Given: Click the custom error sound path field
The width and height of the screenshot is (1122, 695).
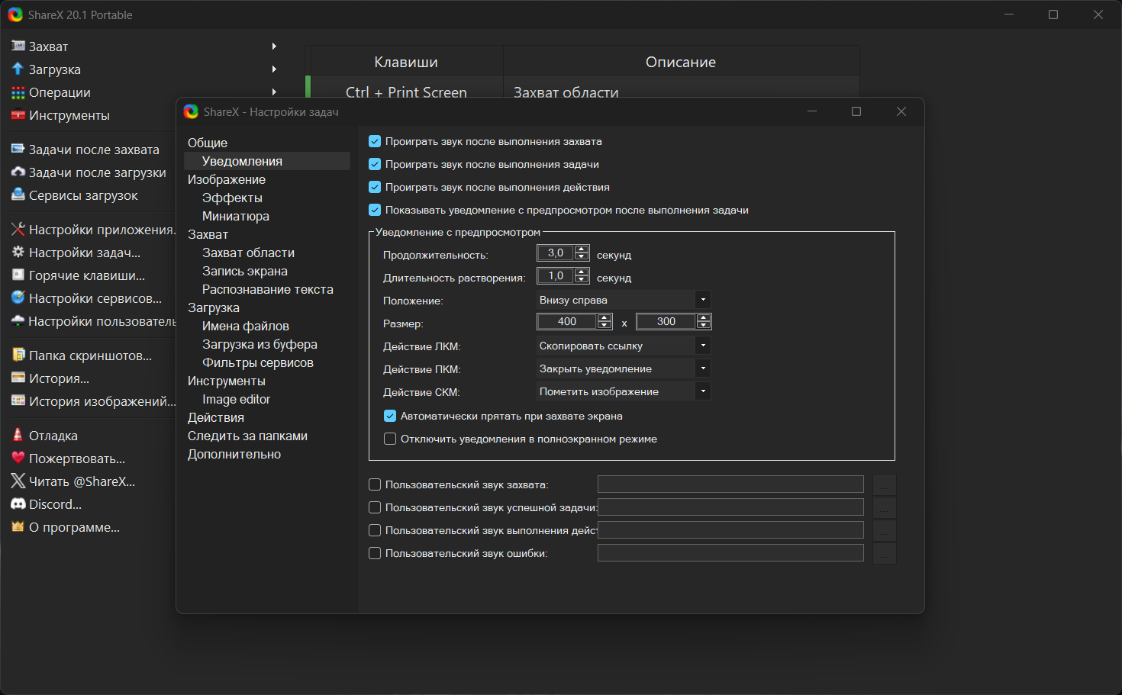Looking at the screenshot, I should 730,553.
